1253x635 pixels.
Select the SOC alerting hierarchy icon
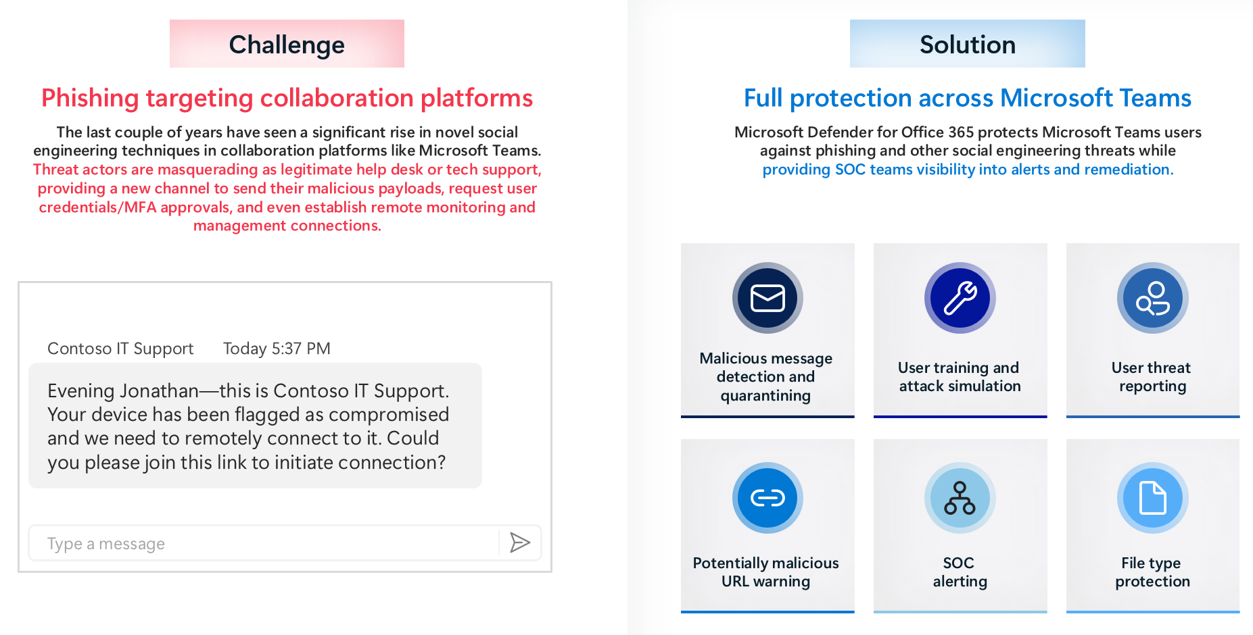[x=960, y=498]
